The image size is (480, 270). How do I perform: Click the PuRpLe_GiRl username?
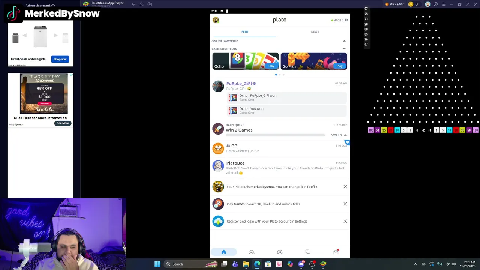[x=239, y=84]
